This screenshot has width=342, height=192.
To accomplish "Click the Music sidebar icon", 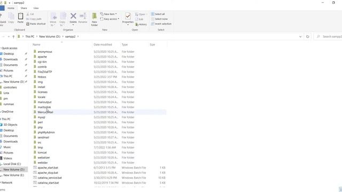I will coord(1,147).
